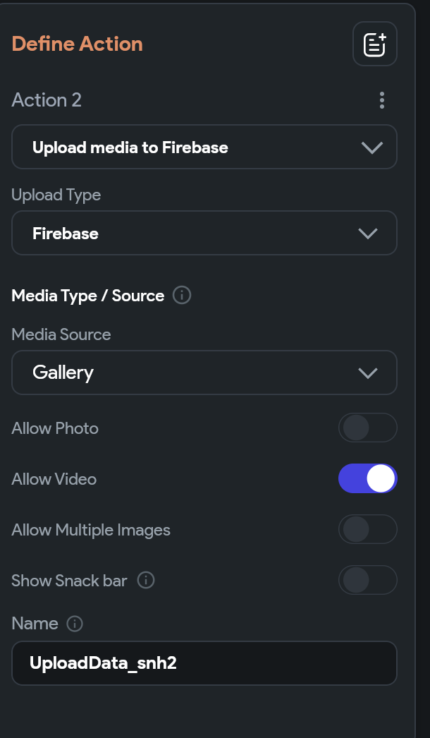Click the chevron on the Media Source dropdown

point(367,373)
